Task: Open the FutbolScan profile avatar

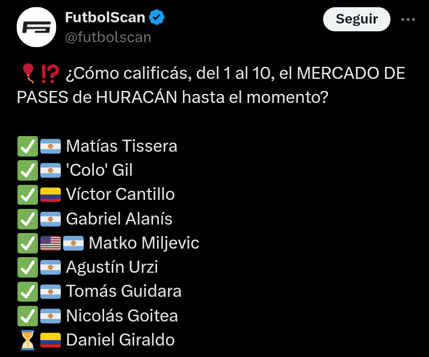Action: [x=36, y=27]
